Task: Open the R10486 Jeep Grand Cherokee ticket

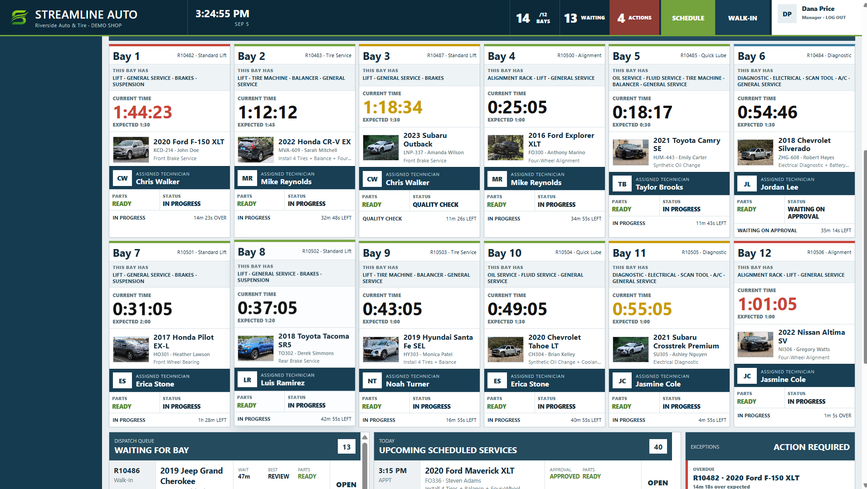Action: coord(236,475)
